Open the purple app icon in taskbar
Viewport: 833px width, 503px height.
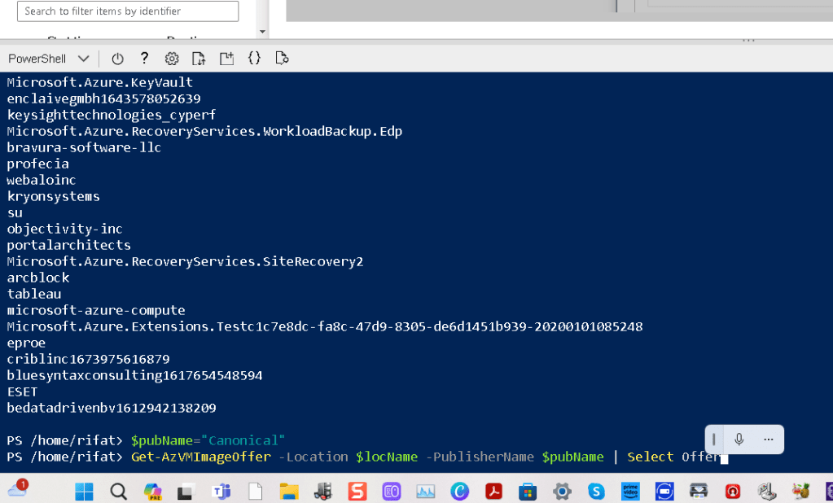pyautogui.click(x=392, y=492)
